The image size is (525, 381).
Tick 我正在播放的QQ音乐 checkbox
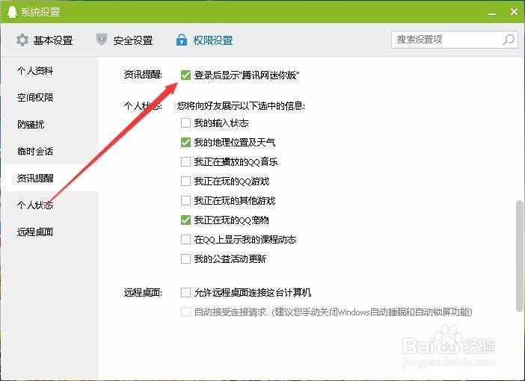click(x=185, y=161)
